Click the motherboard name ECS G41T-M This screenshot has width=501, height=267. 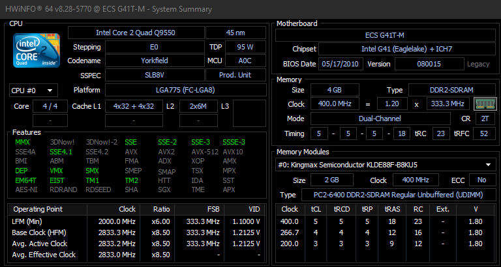386,35
